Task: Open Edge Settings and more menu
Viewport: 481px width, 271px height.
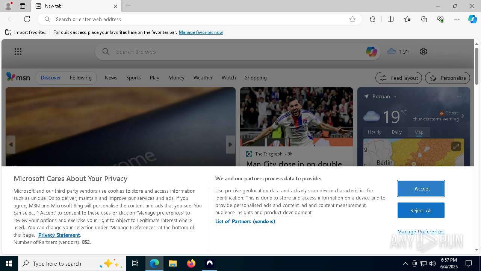Action: click(x=457, y=19)
